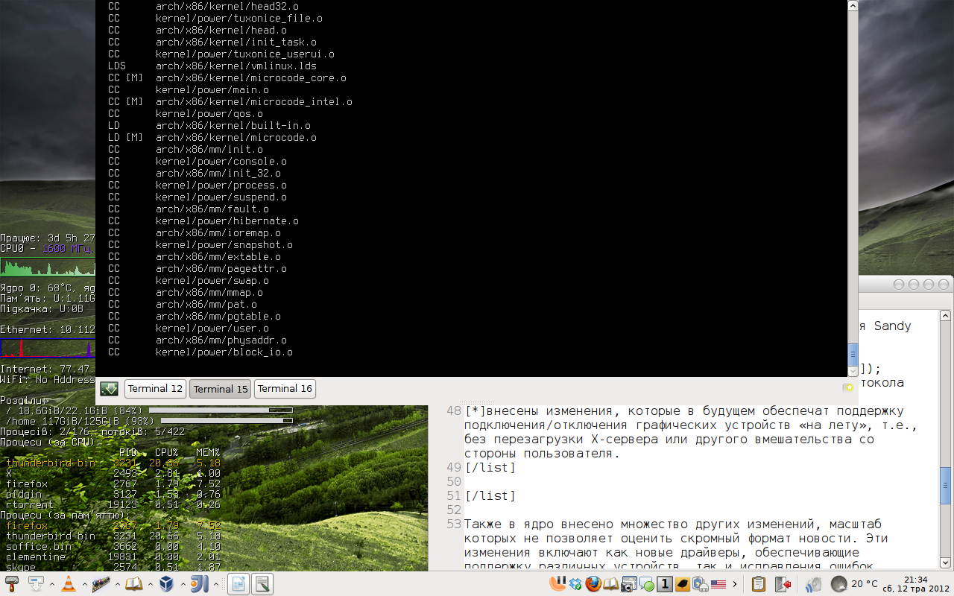The image size is (954, 596).
Task: Click the terminal scrollbar down arrow
Action: tap(853, 370)
